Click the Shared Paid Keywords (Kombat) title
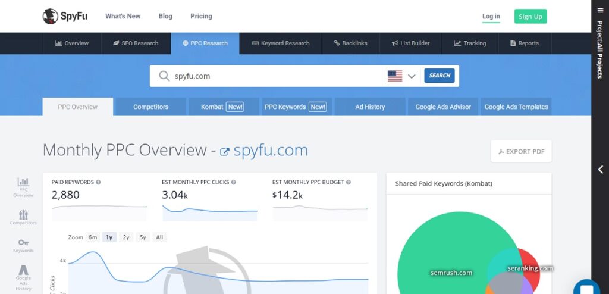Image resolution: width=609 pixels, height=294 pixels. click(x=444, y=183)
